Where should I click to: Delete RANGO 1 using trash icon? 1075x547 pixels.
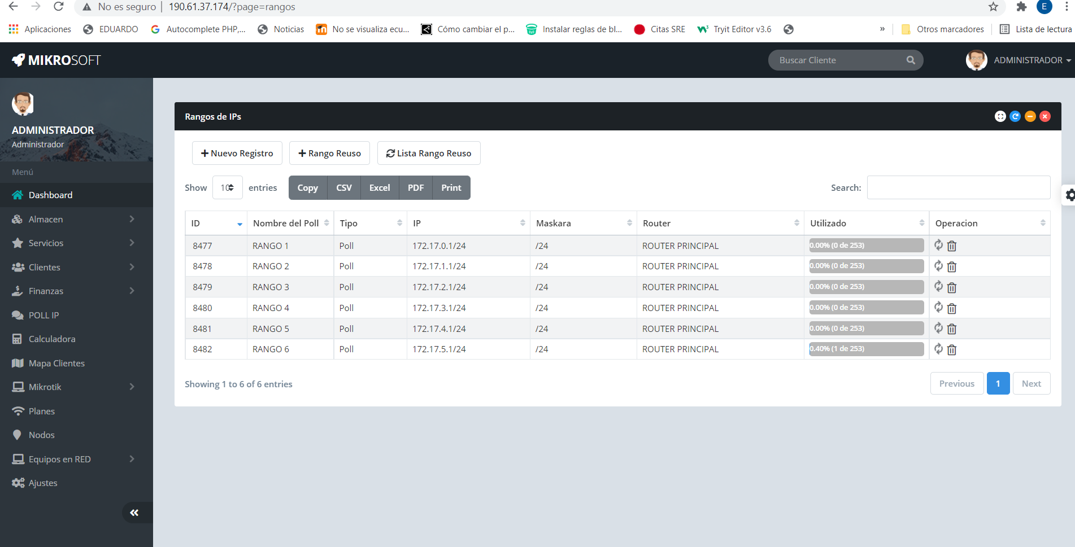pos(952,246)
